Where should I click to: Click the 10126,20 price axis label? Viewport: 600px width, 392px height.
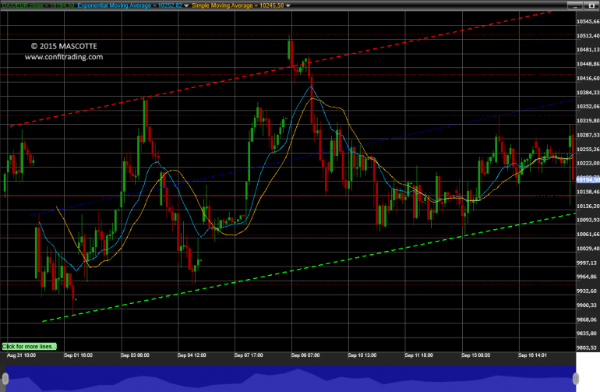coord(588,206)
